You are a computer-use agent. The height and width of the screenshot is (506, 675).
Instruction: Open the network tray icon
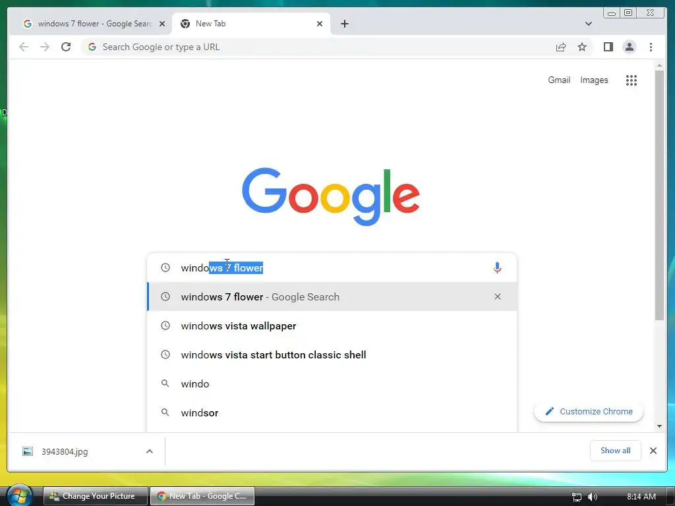pyautogui.click(x=576, y=497)
